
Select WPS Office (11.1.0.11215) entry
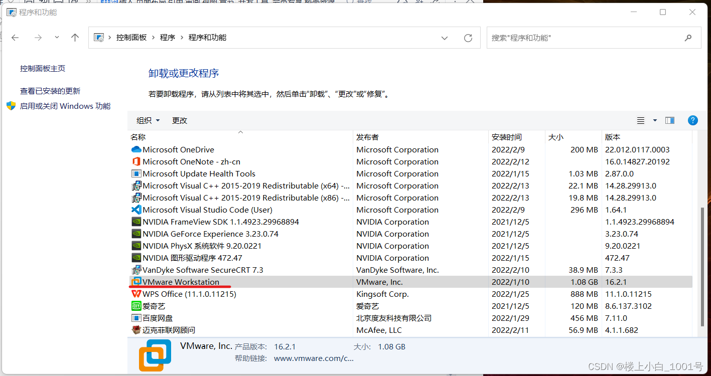point(189,294)
